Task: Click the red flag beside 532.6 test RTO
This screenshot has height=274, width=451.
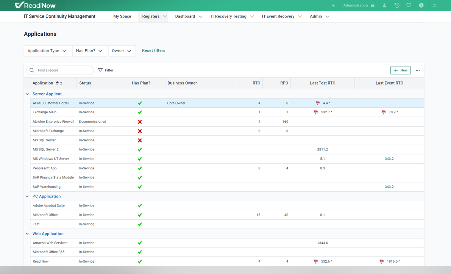Action: tap(316, 261)
